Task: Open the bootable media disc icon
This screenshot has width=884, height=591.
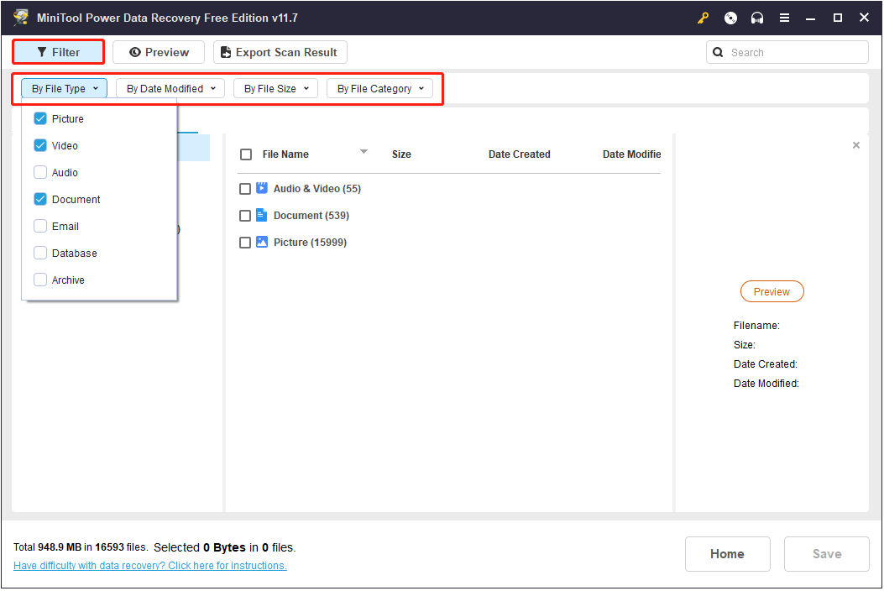Action: pos(730,18)
